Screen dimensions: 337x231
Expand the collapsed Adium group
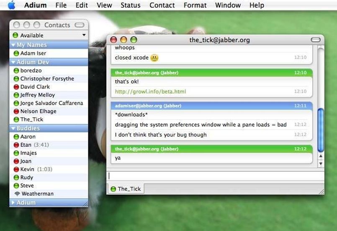tap(13, 203)
